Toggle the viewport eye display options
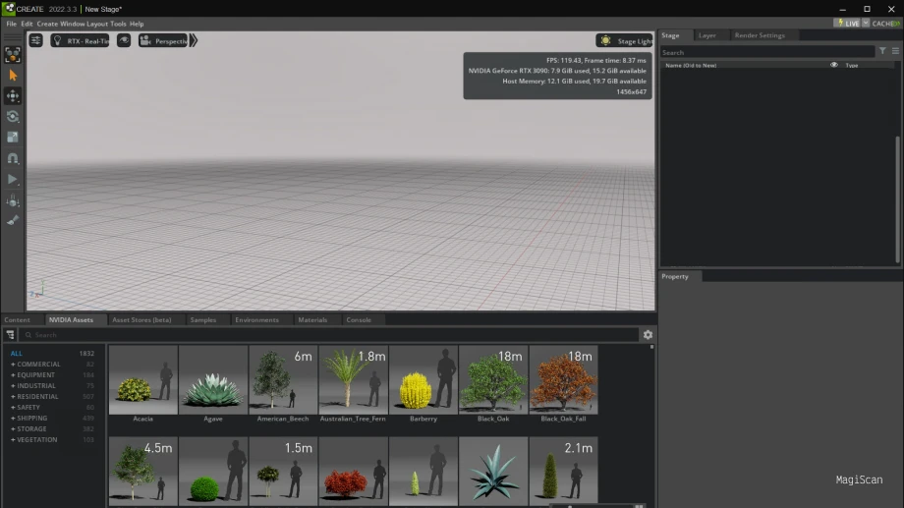904x508 pixels. point(124,40)
